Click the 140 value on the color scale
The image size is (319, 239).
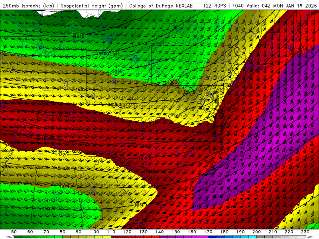coord(159,232)
